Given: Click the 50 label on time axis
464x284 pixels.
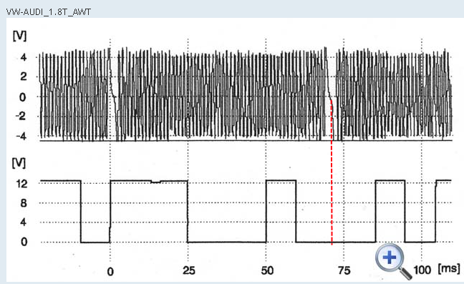Looking at the screenshot, I should click(267, 270).
